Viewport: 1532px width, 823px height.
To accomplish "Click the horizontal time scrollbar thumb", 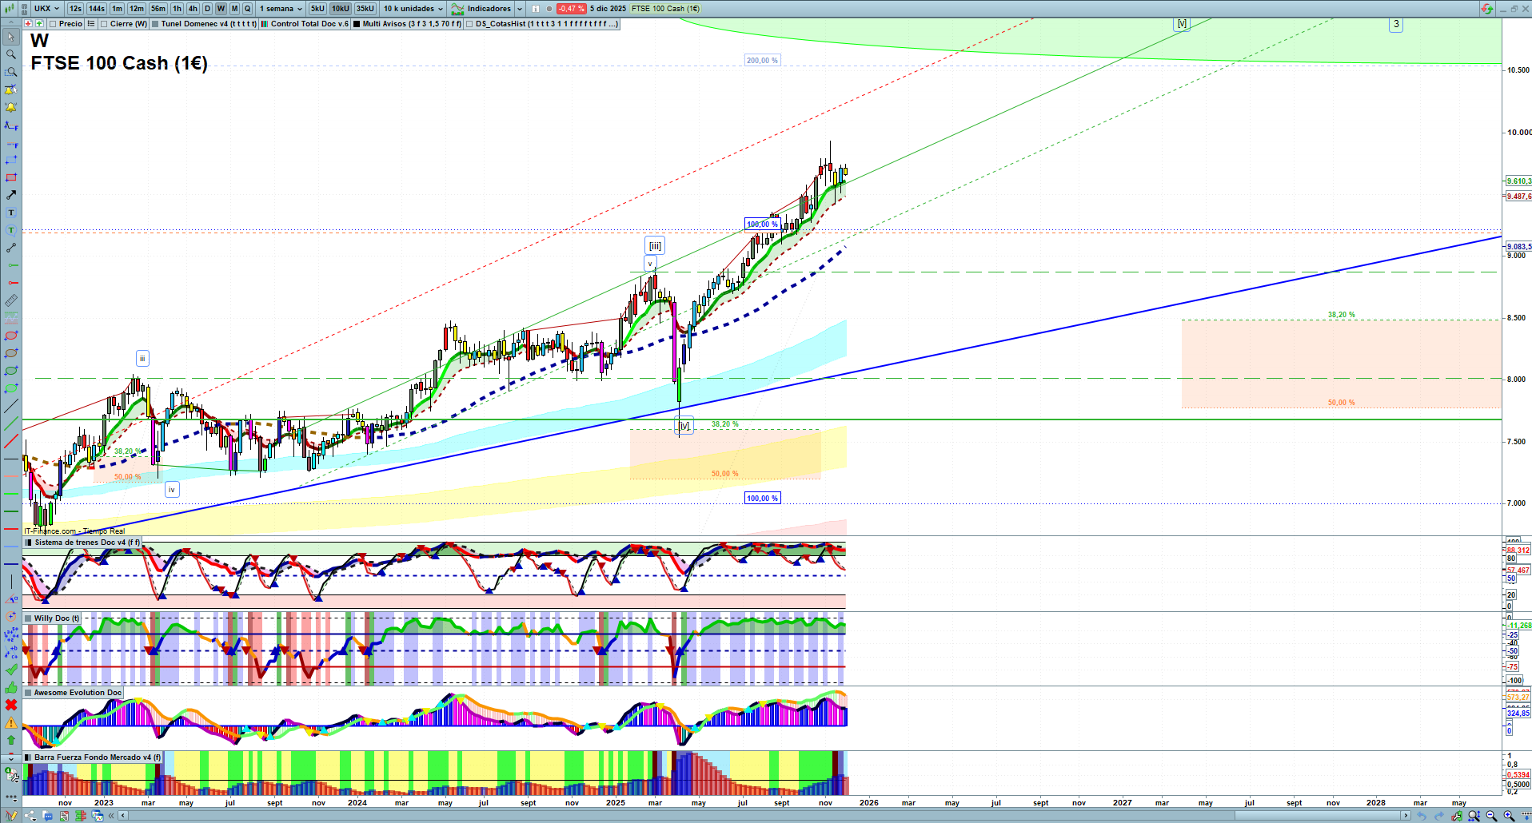I will 1316,816.
